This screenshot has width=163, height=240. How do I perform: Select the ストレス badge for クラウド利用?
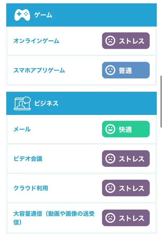(126, 188)
